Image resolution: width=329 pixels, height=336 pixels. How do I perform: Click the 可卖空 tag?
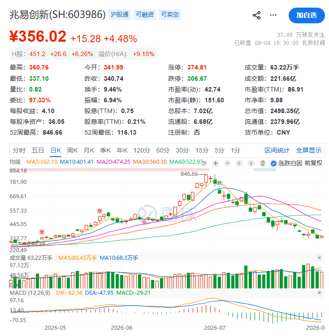point(170,15)
